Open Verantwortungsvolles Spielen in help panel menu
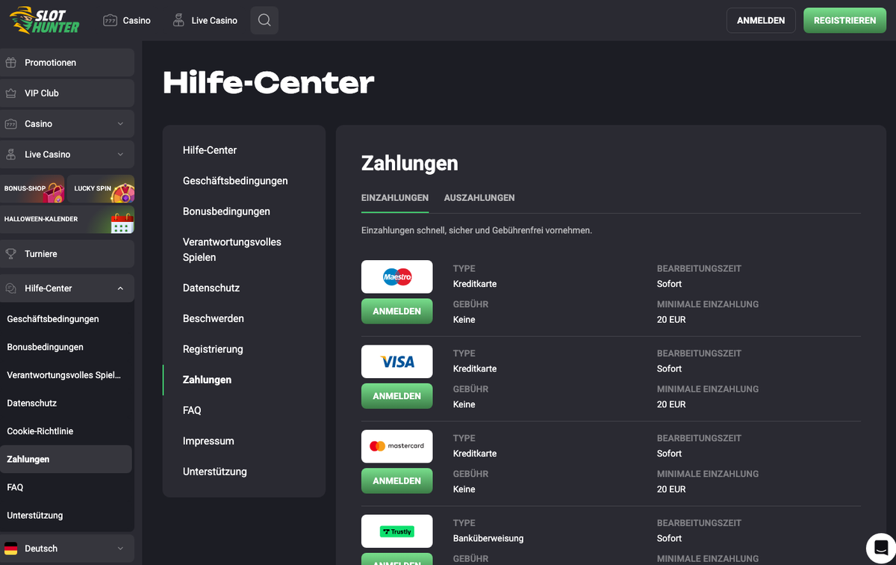The height and width of the screenshot is (565, 896). (x=232, y=250)
